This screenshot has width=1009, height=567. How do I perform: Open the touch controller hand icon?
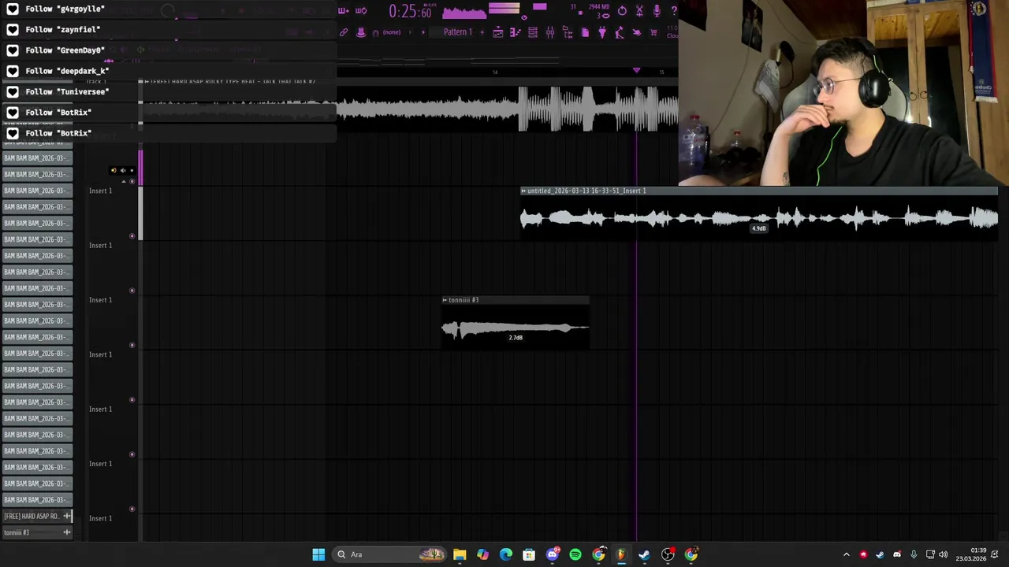[637, 32]
